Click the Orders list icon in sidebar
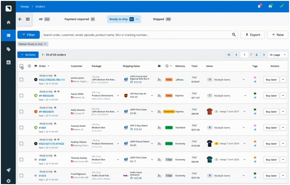This screenshot has width=290, height=185. 8,36
